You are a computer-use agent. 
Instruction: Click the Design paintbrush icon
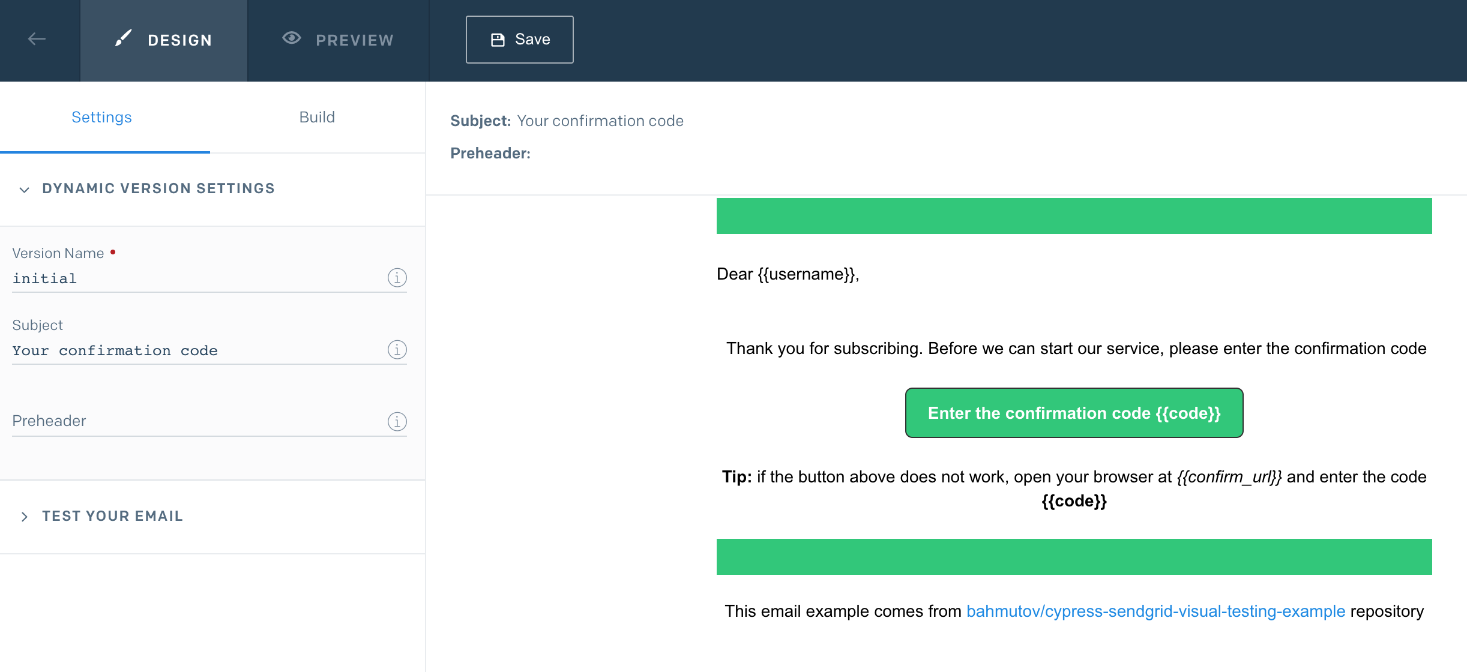tap(123, 39)
